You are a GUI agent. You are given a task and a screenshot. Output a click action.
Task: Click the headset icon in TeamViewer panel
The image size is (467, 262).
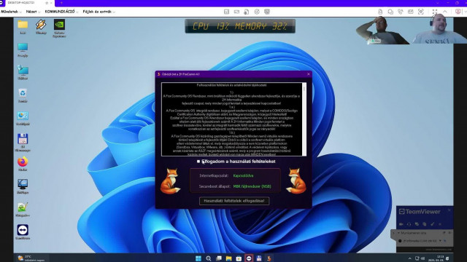click(409, 224)
